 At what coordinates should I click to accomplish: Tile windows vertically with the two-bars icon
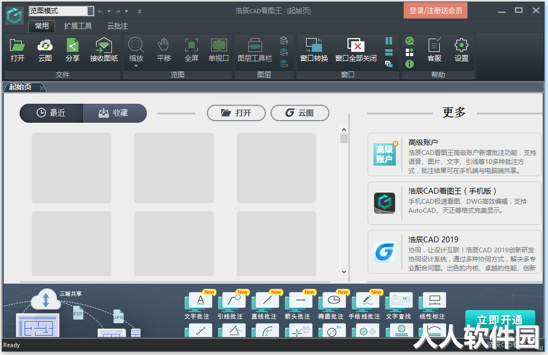pos(389,41)
